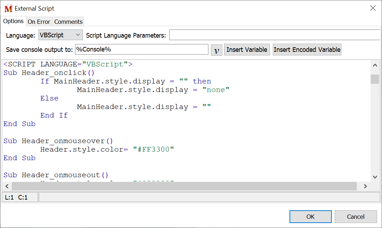
Task: Click the Macro Scheduler application icon
Action: point(9,8)
